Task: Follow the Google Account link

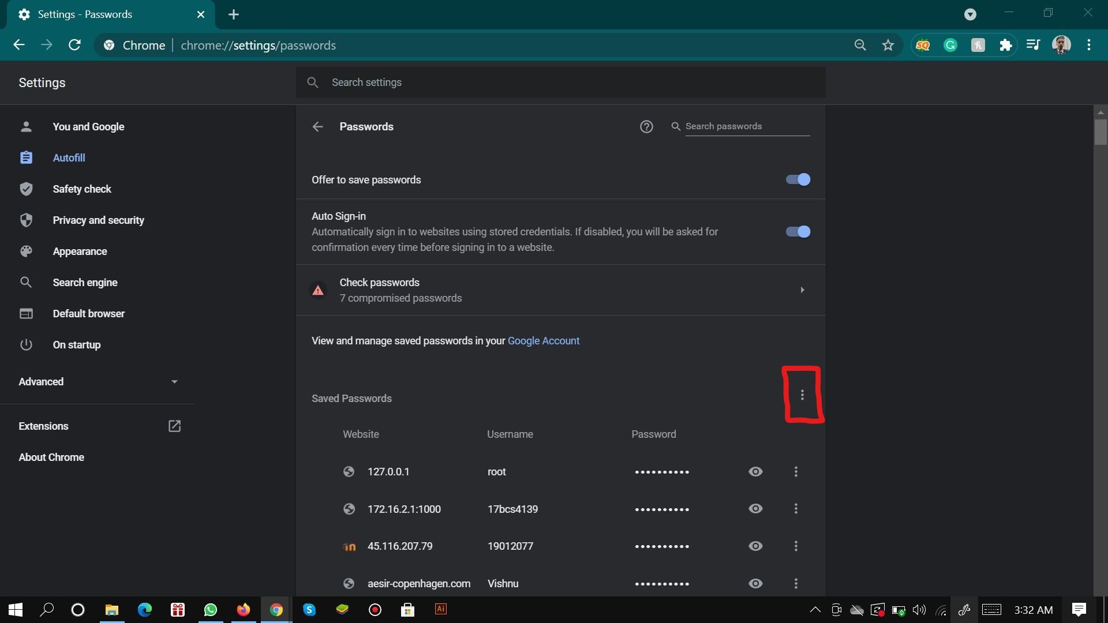Action: tap(543, 340)
